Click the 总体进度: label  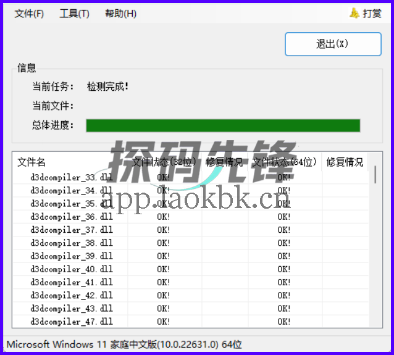click(x=53, y=125)
